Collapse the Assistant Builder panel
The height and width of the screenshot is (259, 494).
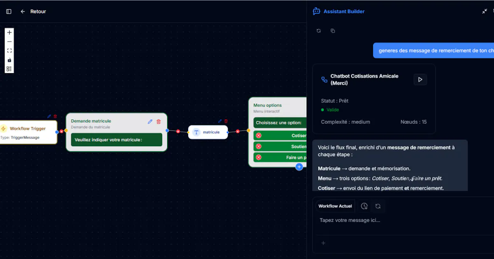click(x=485, y=12)
